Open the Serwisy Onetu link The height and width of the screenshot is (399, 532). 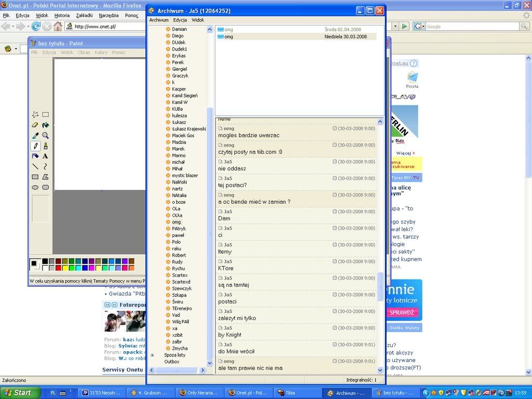[x=123, y=370]
